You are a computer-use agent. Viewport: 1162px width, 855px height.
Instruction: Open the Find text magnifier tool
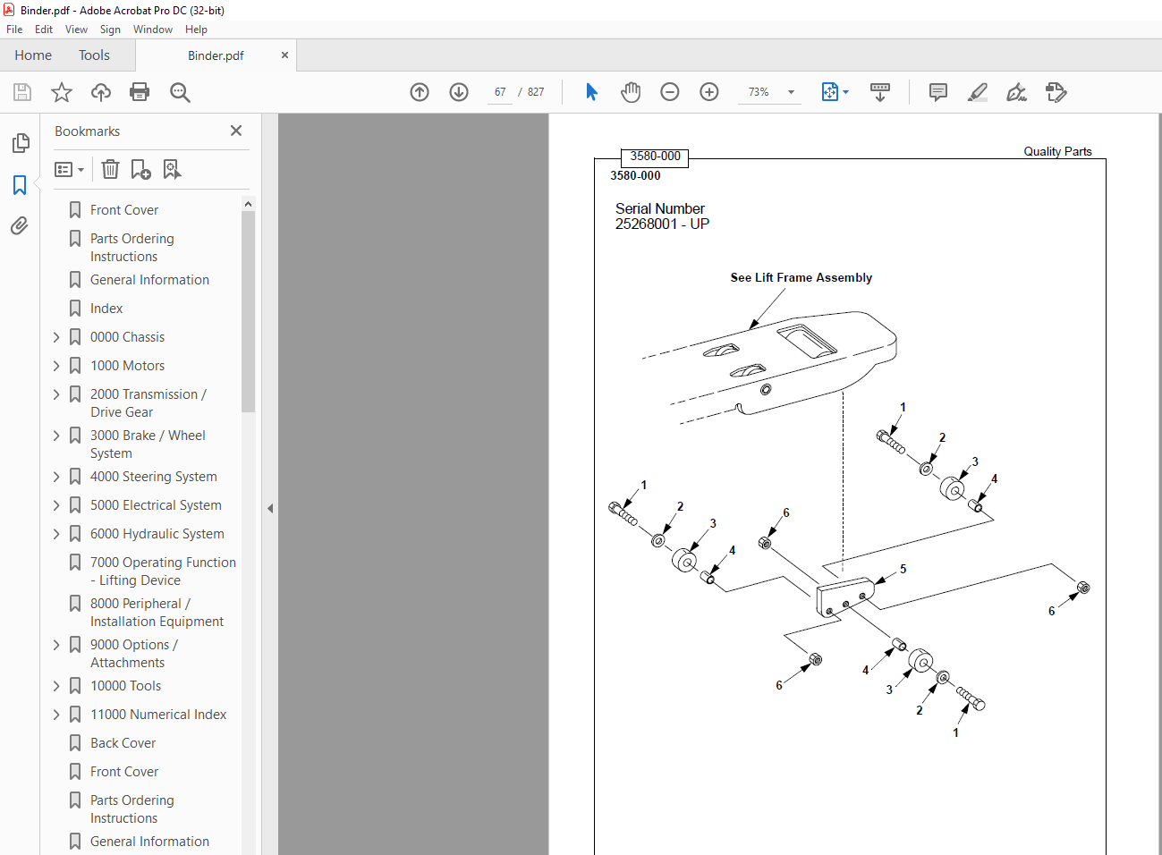click(x=180, y=92)
